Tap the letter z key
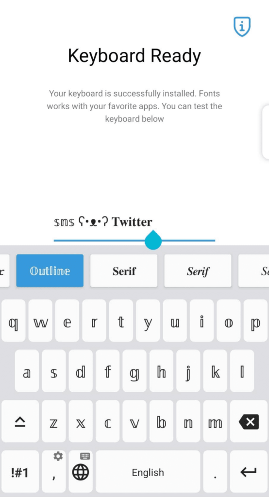269x497 pixels. coord(54,422)
